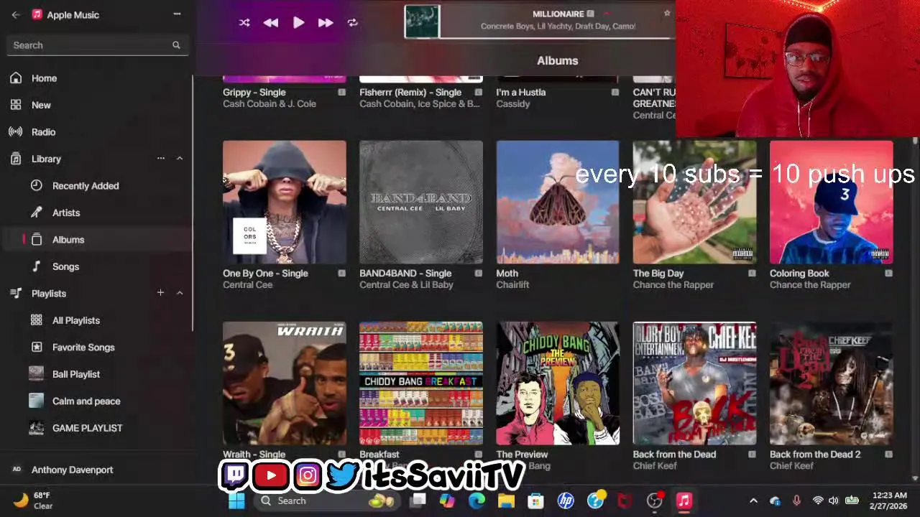Click the back arrow in Apple Music

[16, 14]
